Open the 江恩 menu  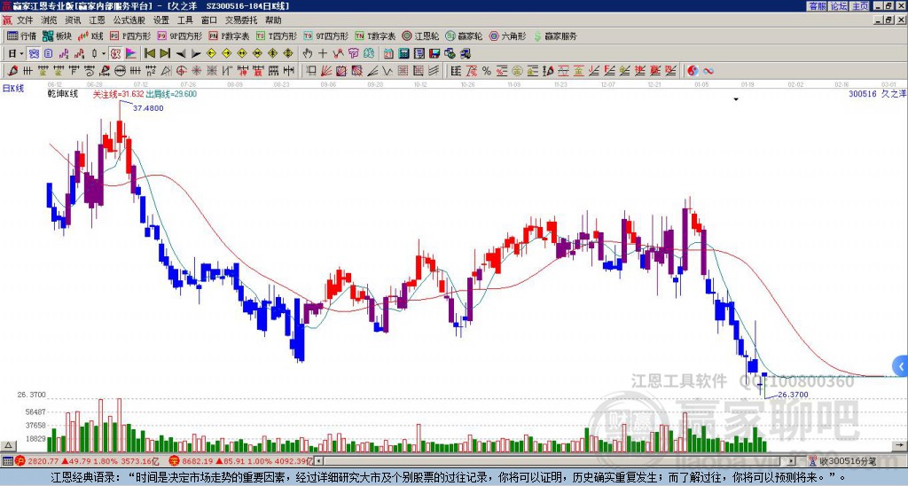point(97,20)
